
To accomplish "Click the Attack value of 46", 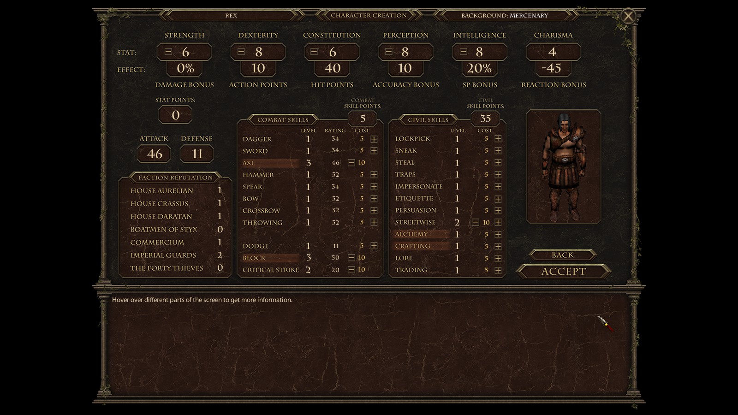I will coord(154,154).
